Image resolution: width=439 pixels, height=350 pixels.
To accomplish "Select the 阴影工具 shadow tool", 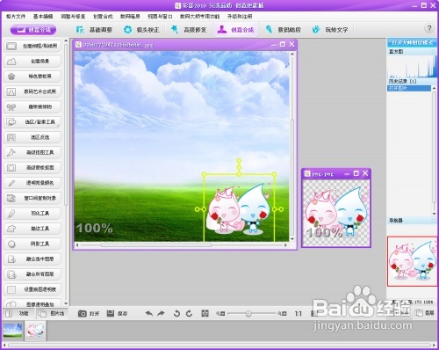I will [x=32, y=244].
